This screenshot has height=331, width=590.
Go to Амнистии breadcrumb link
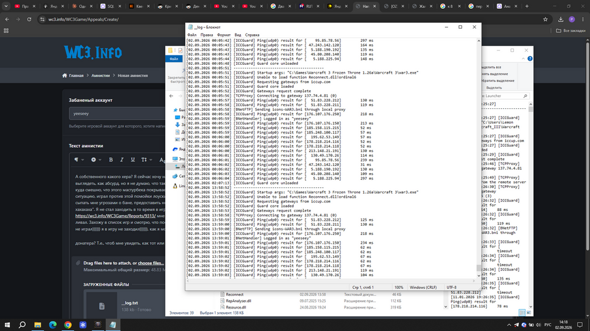(100, 75)
